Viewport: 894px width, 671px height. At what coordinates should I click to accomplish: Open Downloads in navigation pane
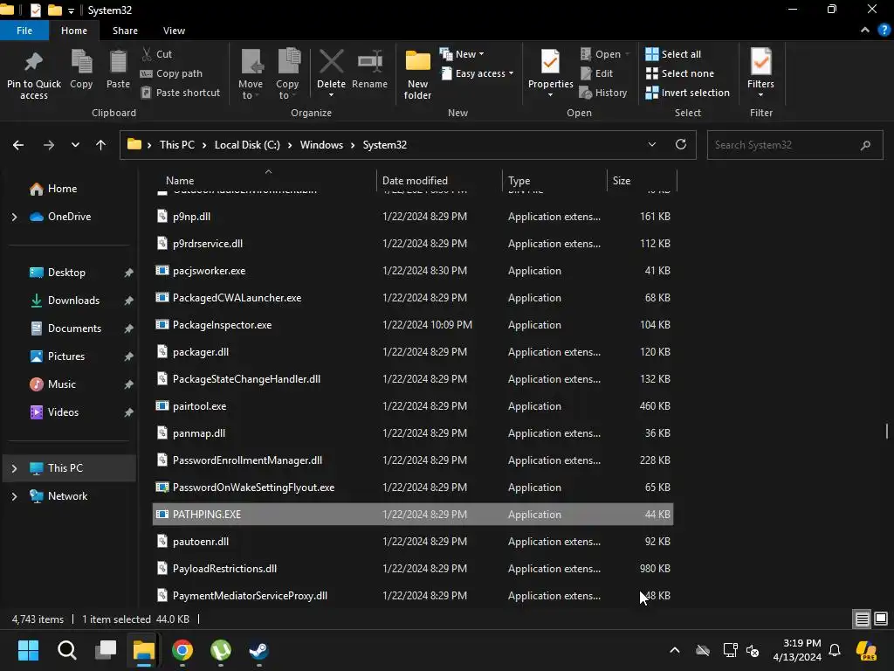tap(73, 301)
